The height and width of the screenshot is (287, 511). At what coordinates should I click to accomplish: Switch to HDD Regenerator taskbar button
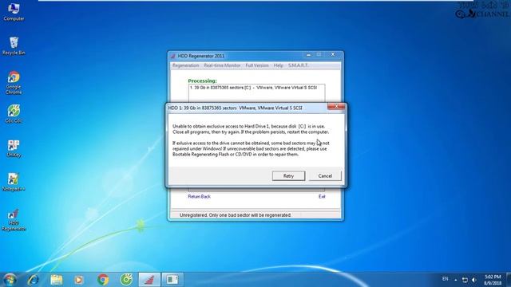[x=149, y=280]
